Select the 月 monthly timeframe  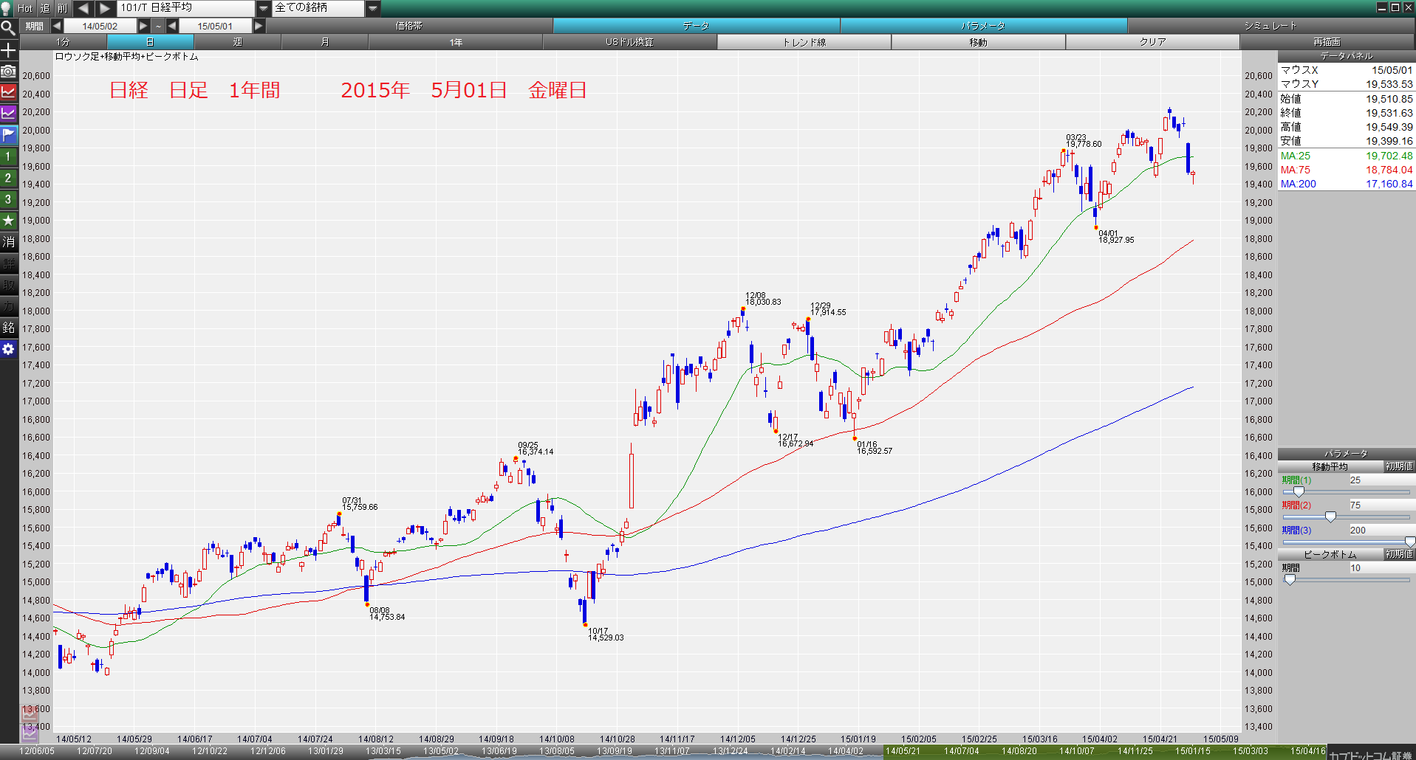click(325, 42)
